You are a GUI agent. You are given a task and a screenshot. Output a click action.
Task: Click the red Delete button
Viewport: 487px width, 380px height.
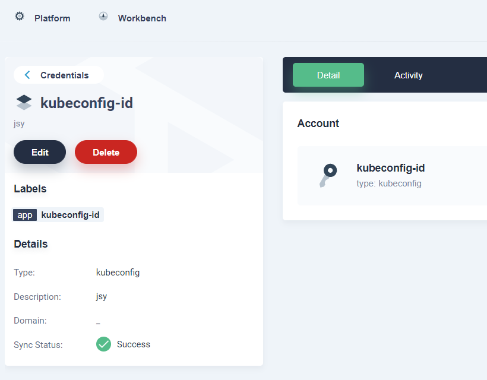106,152
